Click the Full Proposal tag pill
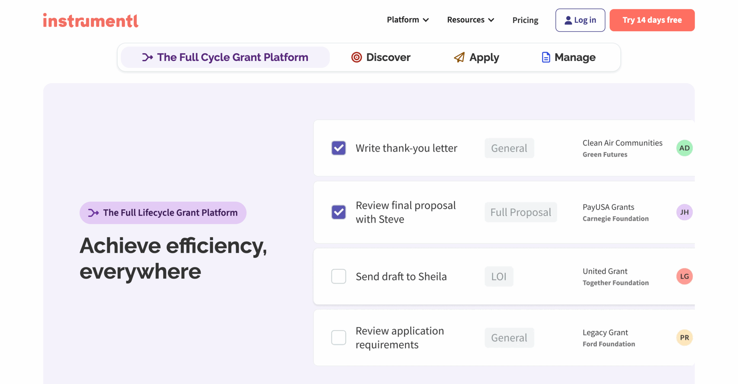The height and width of the screenshot is (384, 738). click(x=521, y=212)
